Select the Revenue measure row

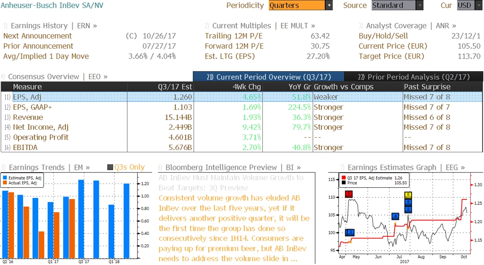point(242,117)
